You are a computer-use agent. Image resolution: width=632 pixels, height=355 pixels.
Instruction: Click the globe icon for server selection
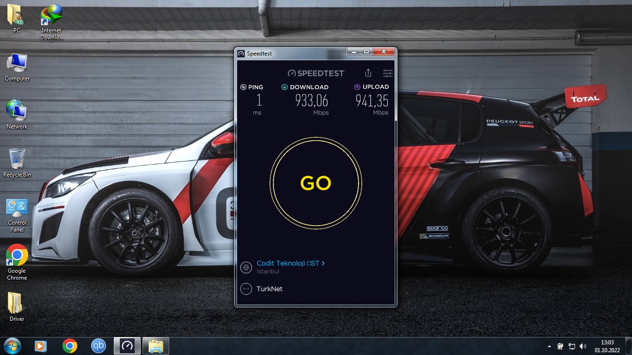(x=246, y=267)
